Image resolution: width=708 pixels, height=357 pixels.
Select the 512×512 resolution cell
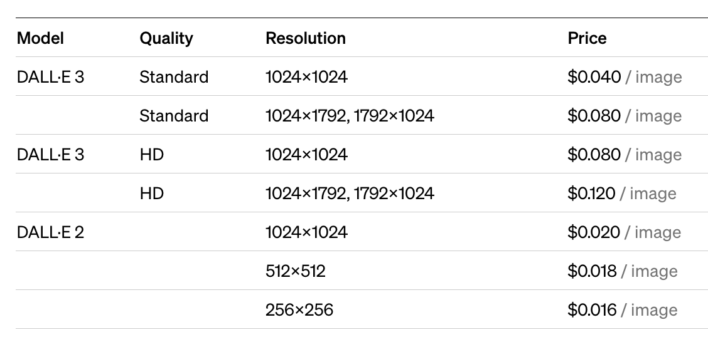click(x=295, y=271)
